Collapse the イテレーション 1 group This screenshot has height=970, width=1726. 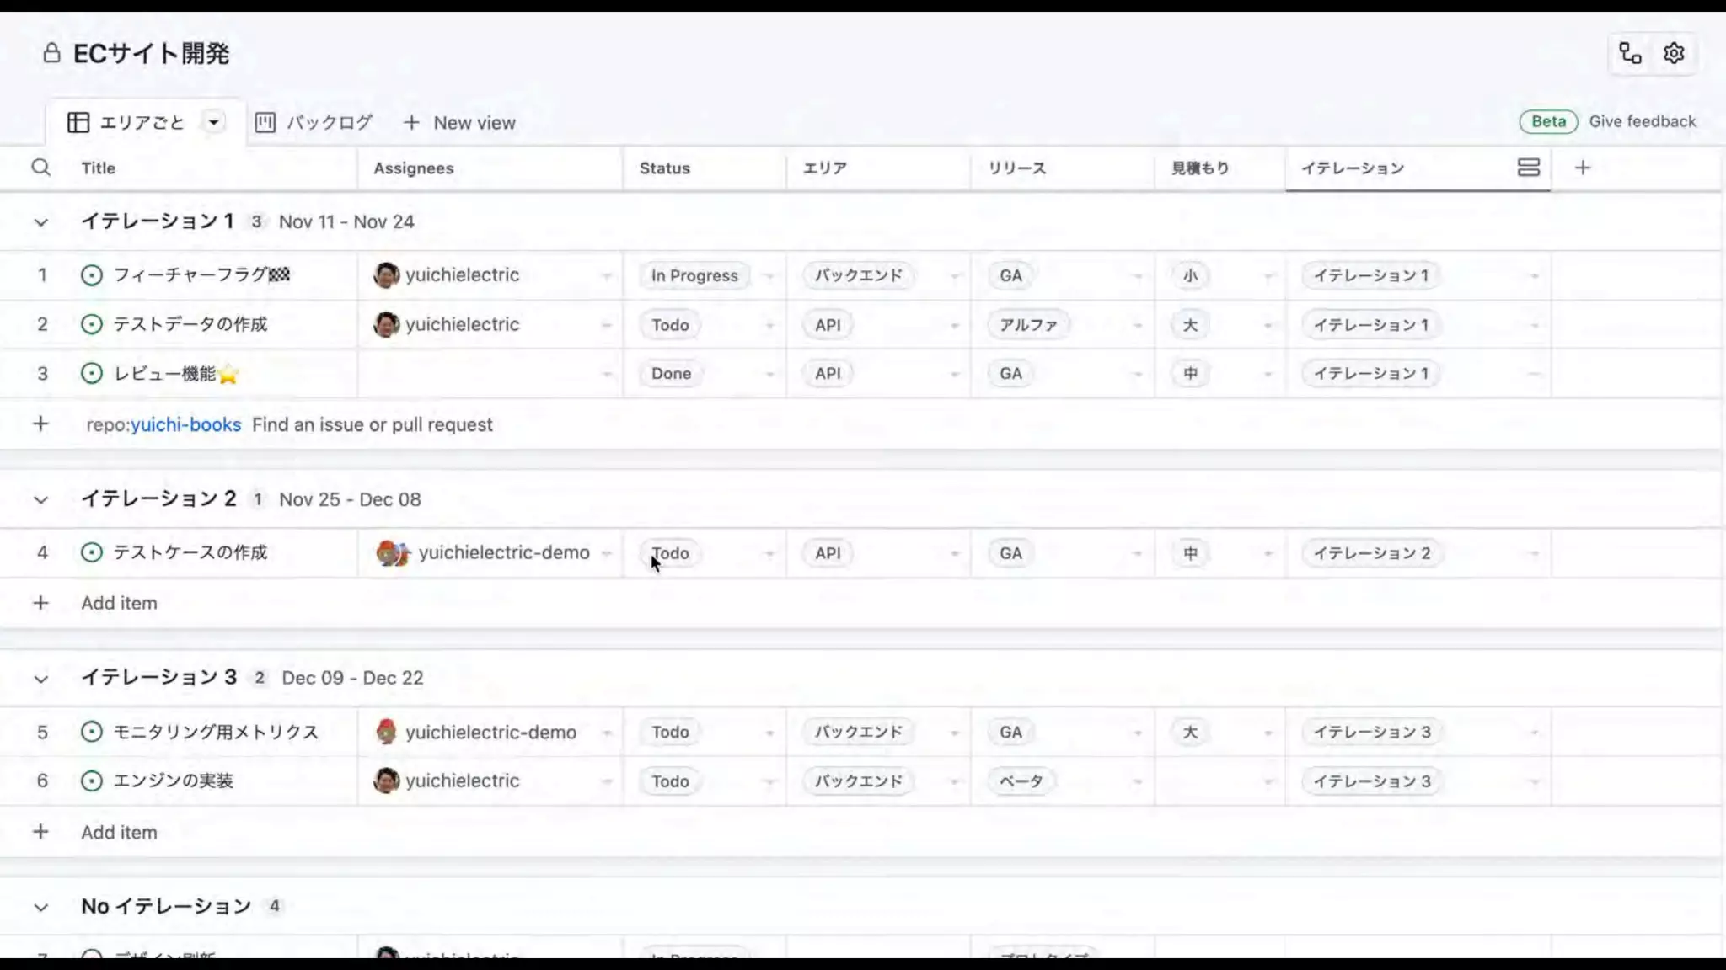40,222
